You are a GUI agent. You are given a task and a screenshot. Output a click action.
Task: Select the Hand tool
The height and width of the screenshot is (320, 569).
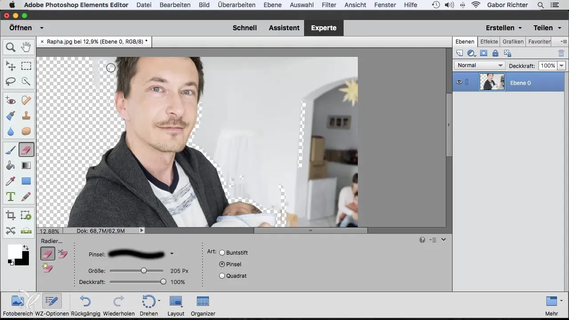coord(26,47)
